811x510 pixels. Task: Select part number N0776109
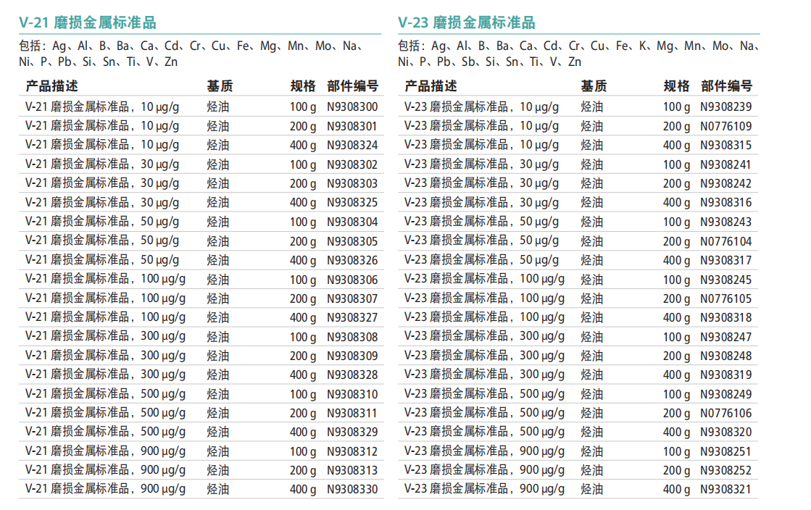click(726, 126)
